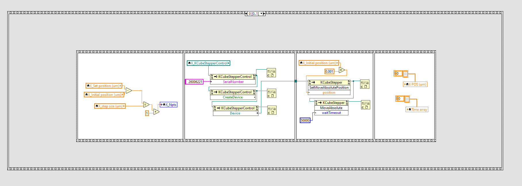
Task: Click the string constant 26006221
Action: point(194,82)
